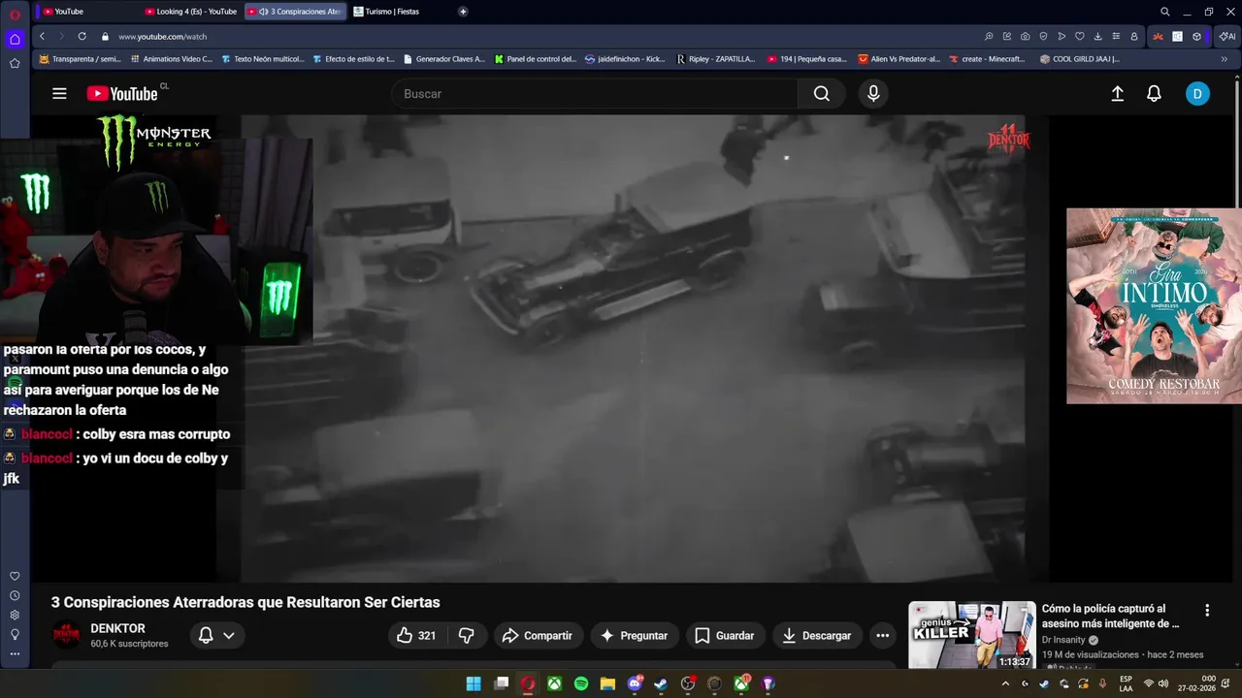Open browser snapshot camera icon in toolbar
Viewport: 1242px width, 698px height.
[1025, 36]
